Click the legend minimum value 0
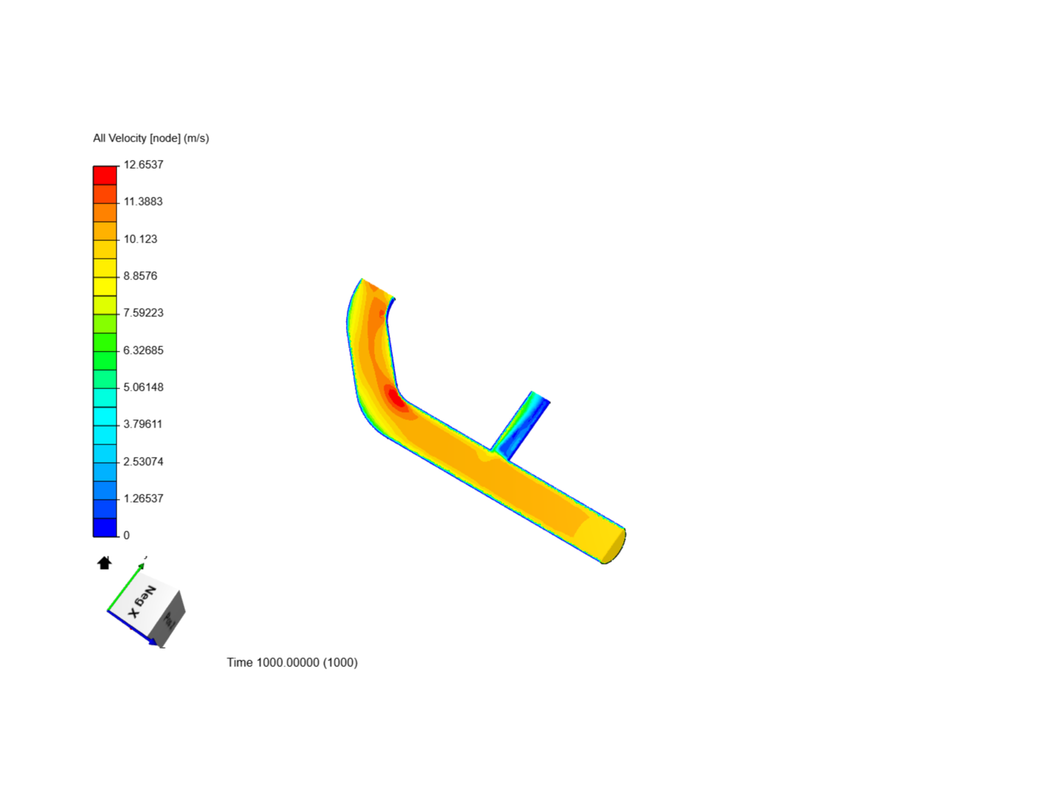 tap(126, 535)
